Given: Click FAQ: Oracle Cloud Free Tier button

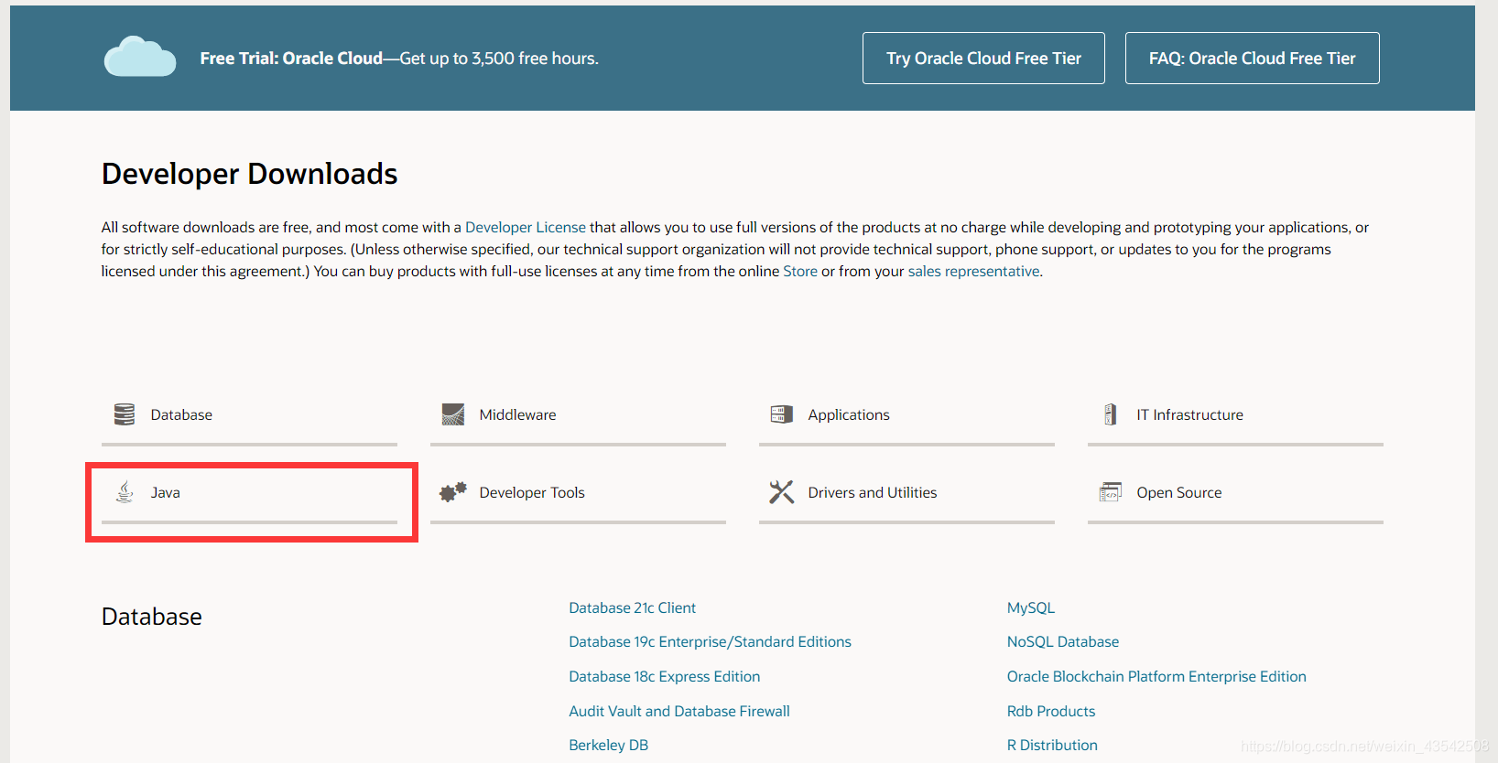Looking at the screenshot, I should click(1252, 58).
